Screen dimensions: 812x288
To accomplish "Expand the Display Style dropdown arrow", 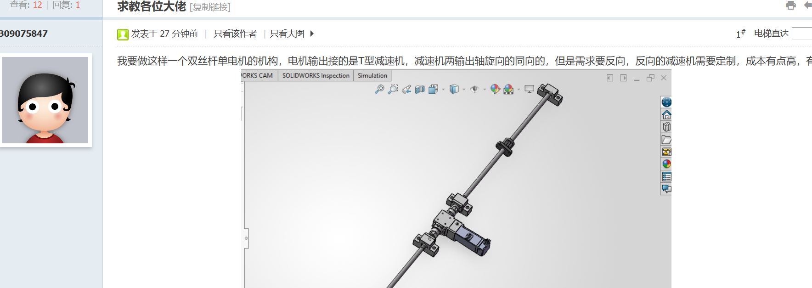I will coord(464,90).
